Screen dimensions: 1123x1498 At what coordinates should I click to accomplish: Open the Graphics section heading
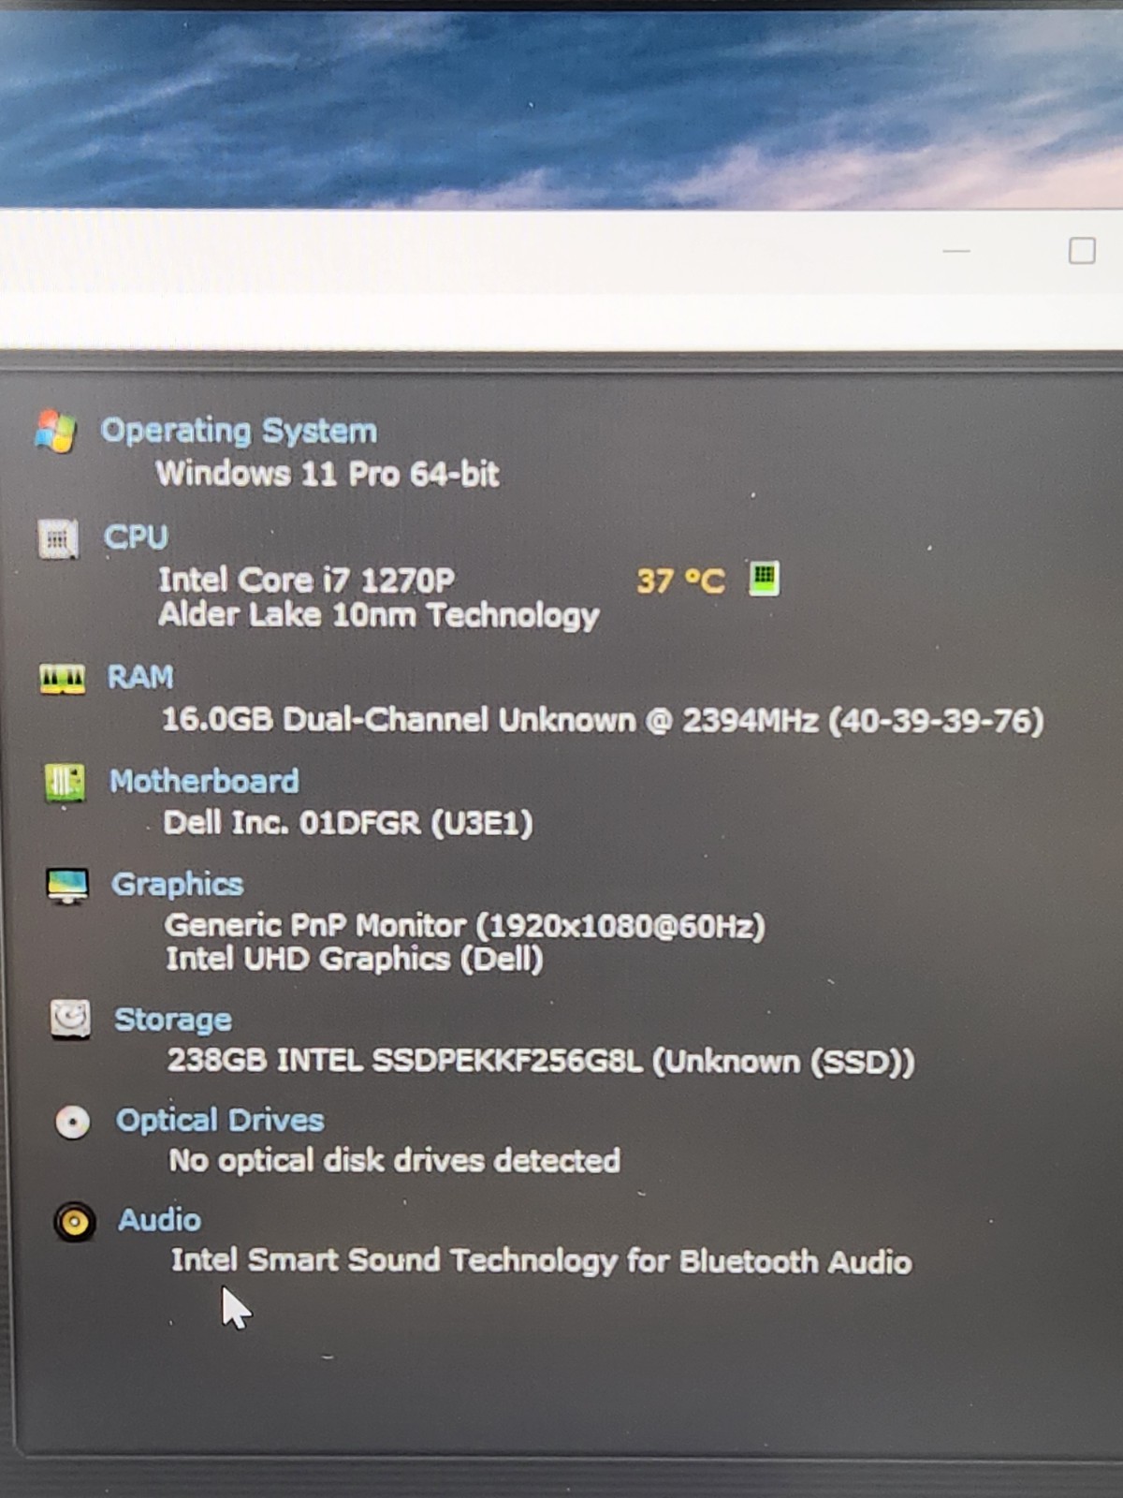click(x=177, y=885)
